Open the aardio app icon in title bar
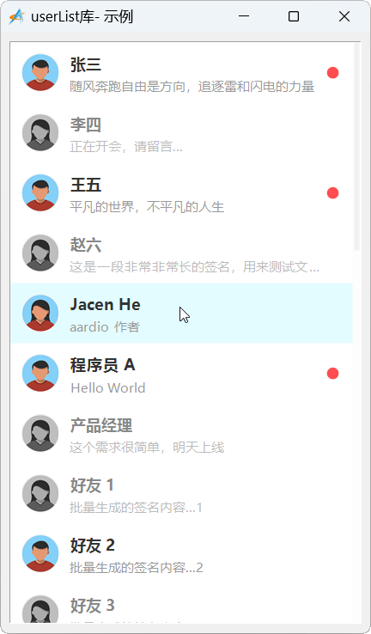 click(17, 16)
